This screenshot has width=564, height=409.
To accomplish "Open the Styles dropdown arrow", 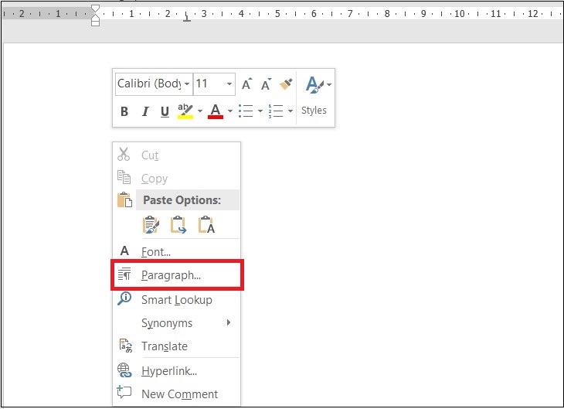I will pos(329,85).
